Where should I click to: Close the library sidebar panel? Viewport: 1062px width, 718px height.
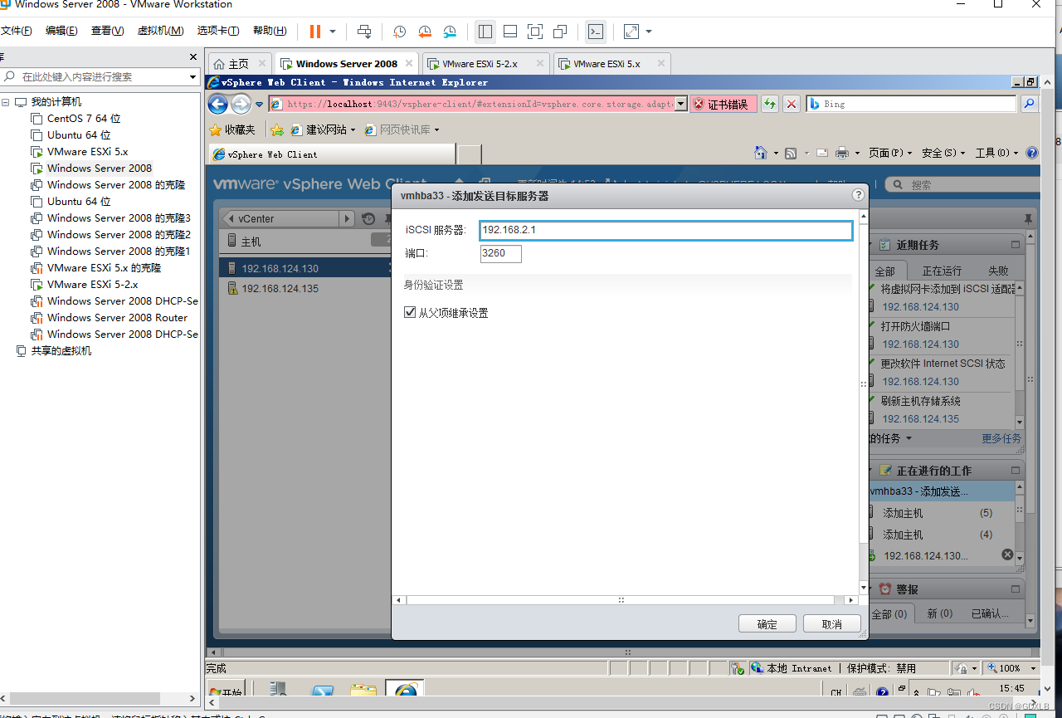pos(193,57)
